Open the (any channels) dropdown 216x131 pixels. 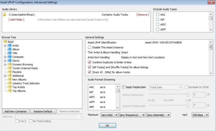[x=158, y=115]
